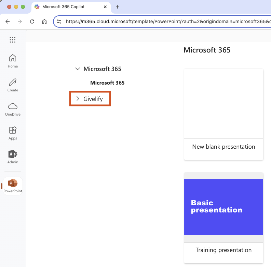Open site information icon in address bar
Screen dimensions: 271x267
tap(59, 21)
